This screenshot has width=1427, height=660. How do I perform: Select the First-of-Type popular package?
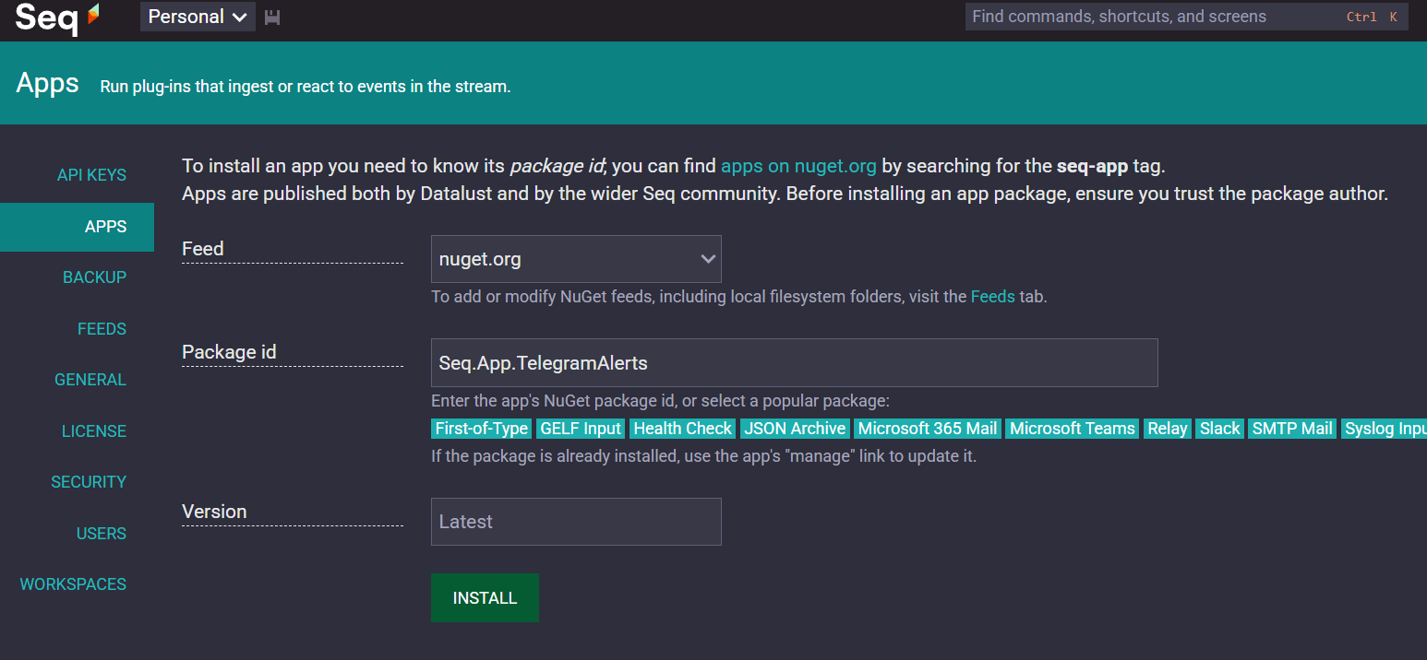[482, 429]
